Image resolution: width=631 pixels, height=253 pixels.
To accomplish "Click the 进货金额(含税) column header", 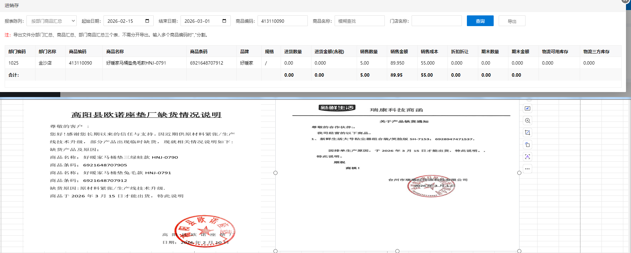I will coord(329,52).
